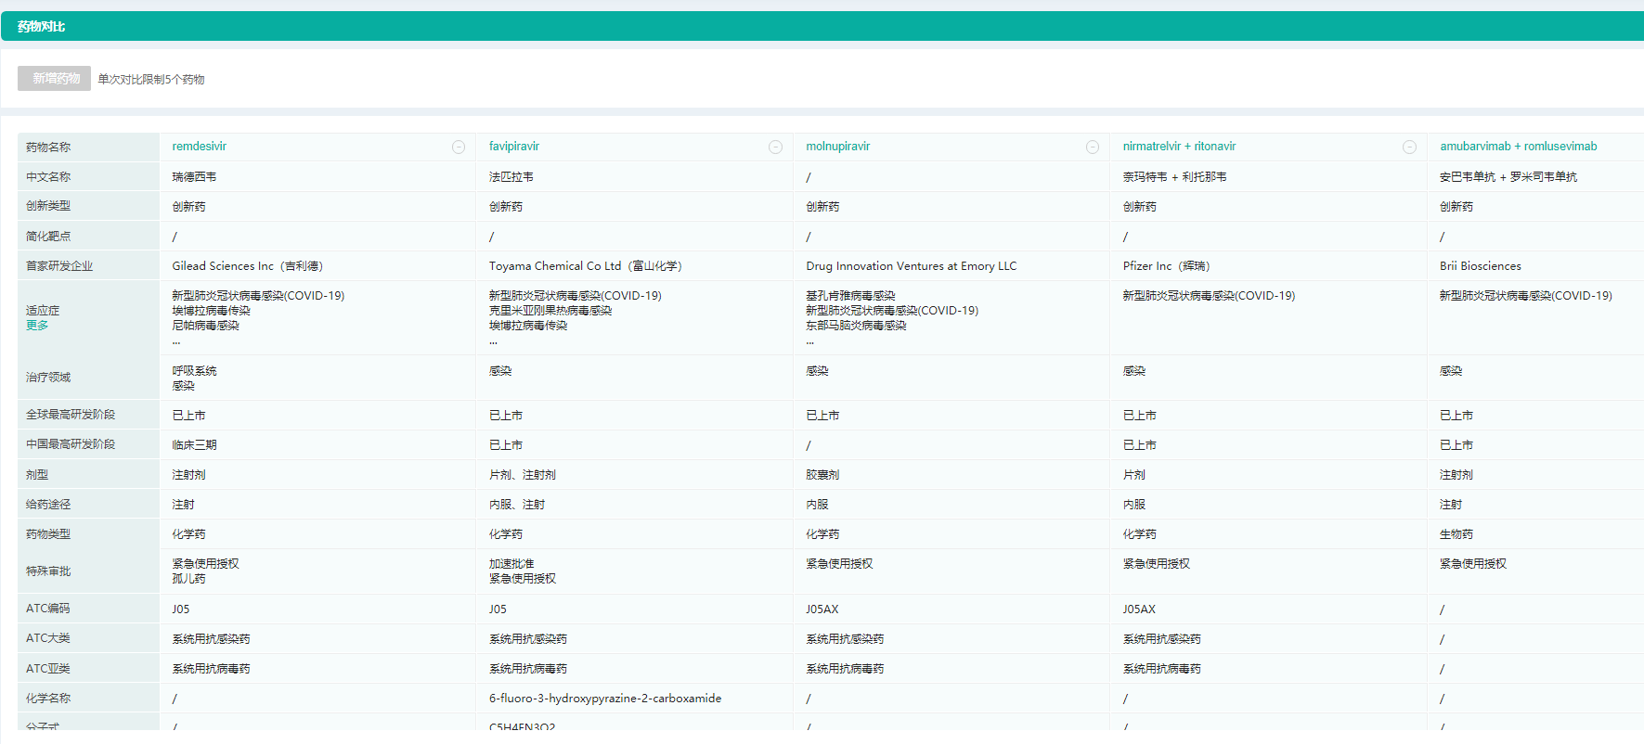Open amubarvimab + romlusevimab drug link
This screenshot has height=744, width=1644.
[x=1518, y=147]
